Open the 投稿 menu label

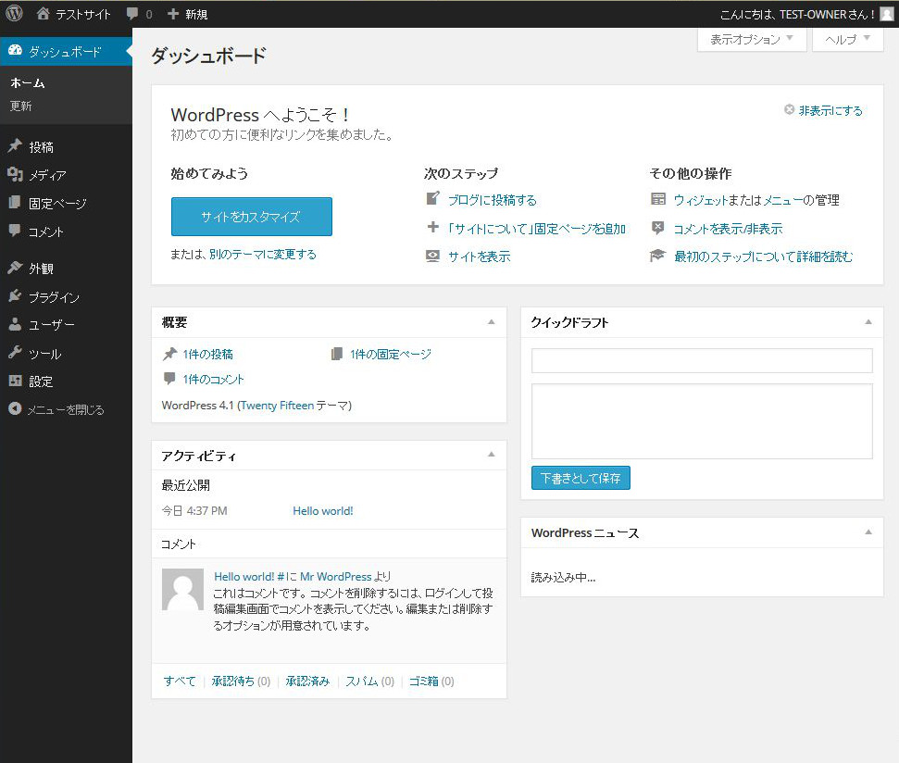pyautogui.click(x=42, y=147)
